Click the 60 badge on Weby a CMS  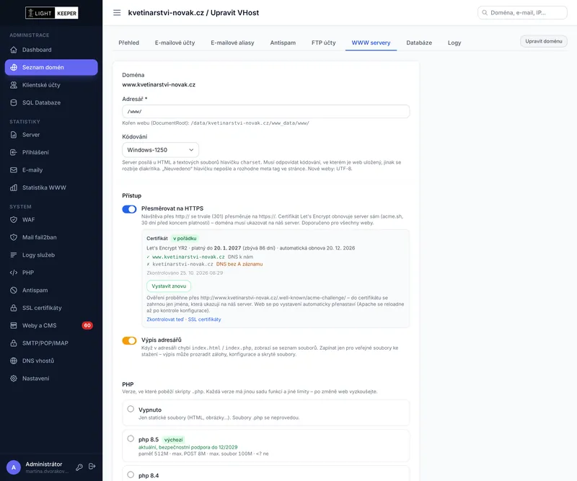coord(87,325)
